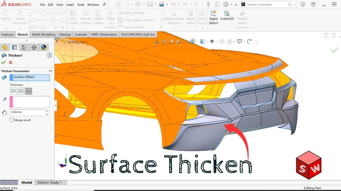The image size is (341, 191).
Task: Click the Ruled/triad axis indicator
Action: click(63, 161)
